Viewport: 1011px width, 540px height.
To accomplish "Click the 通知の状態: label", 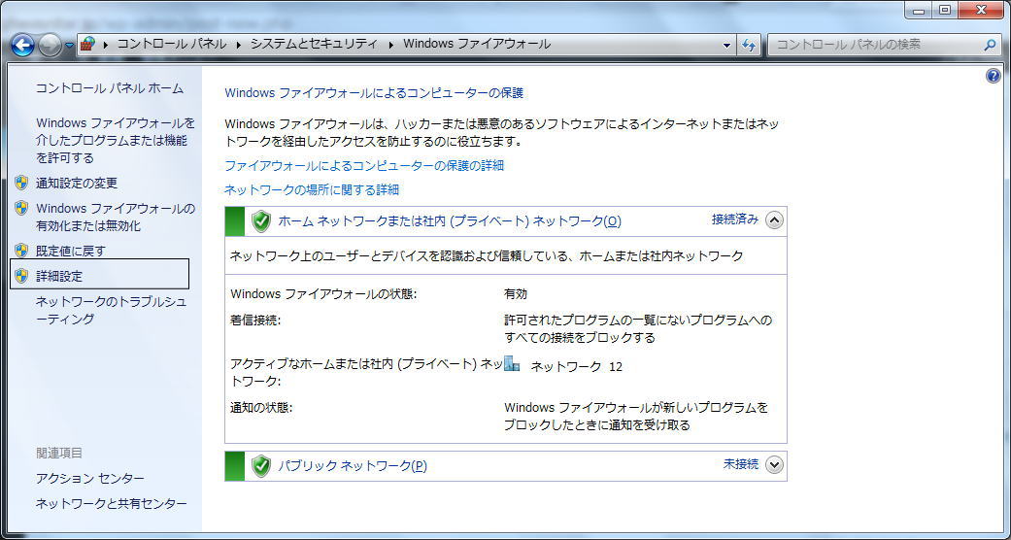I will tap(262, 408).
